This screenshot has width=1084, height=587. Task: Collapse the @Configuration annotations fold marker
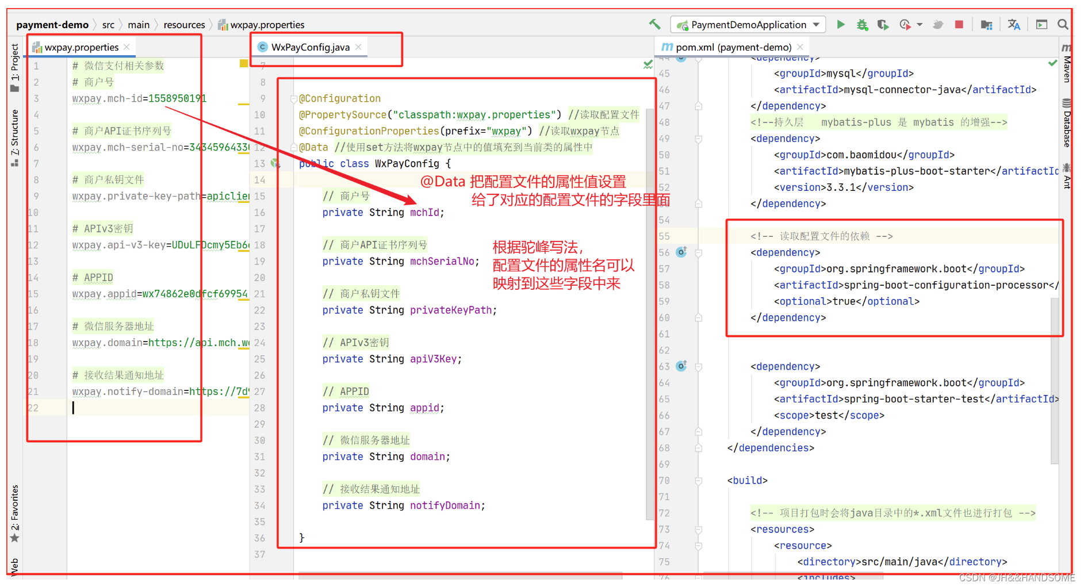[293, 99]
